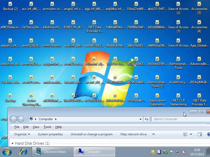This screenshot has height=157, width=210.
Task: Open the address bar history dropdown
Action: tap(140, 119)
